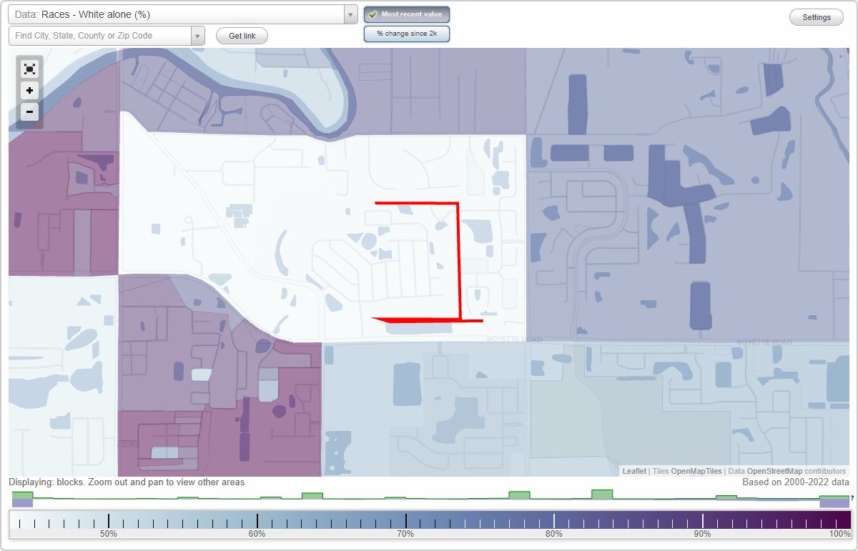This screenshot has height=551, width=858.
Task: Expand the city search suggestions dropdown
Action: 198,35
